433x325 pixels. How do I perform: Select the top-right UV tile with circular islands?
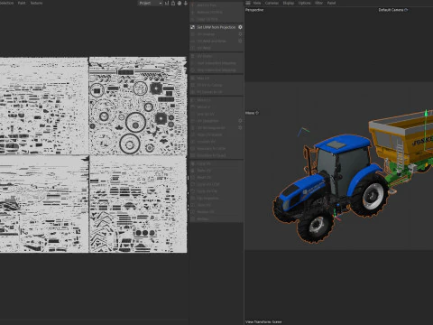(138, 106)
